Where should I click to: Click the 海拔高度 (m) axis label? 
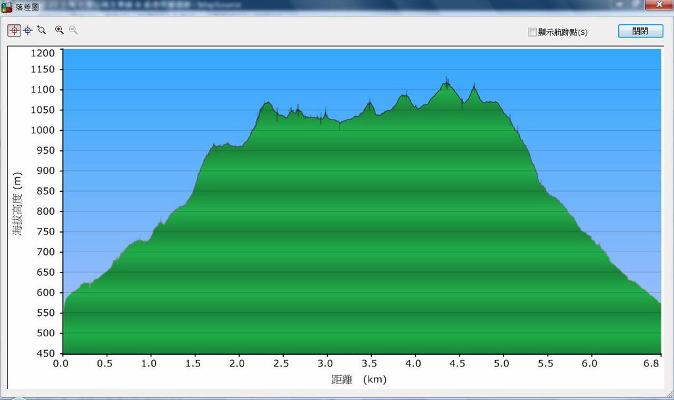coord(17,204)
